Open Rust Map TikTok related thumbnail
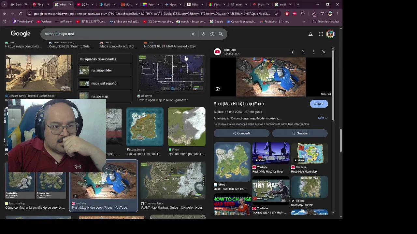The height and width of the screenshot is (234, 417). [x=309, y=187]
